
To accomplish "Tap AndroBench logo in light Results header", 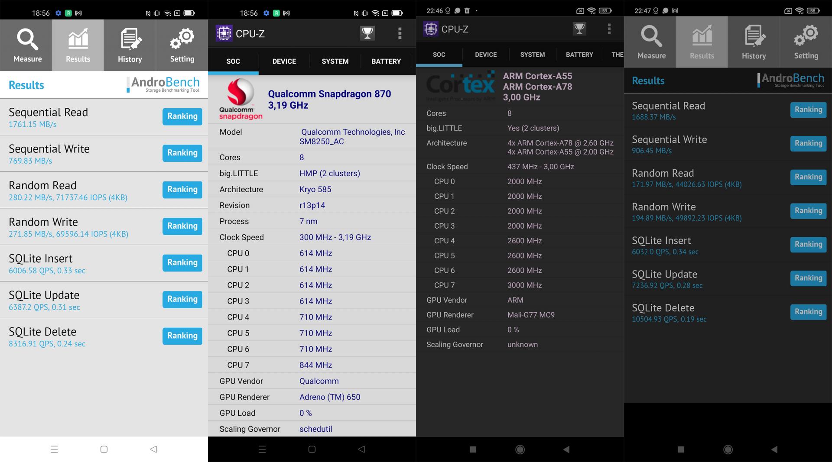I will click(x=163, y=84).
